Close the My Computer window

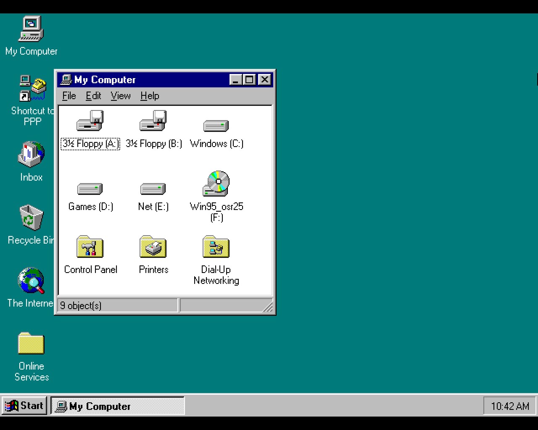click(264, 79)
